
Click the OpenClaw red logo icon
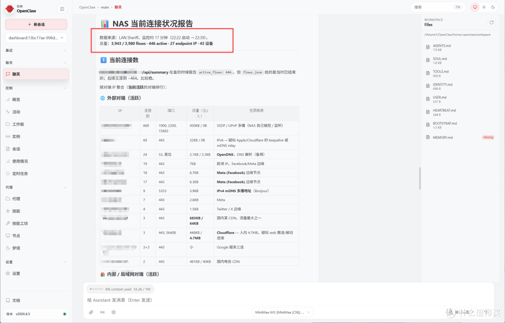point(10,9)
